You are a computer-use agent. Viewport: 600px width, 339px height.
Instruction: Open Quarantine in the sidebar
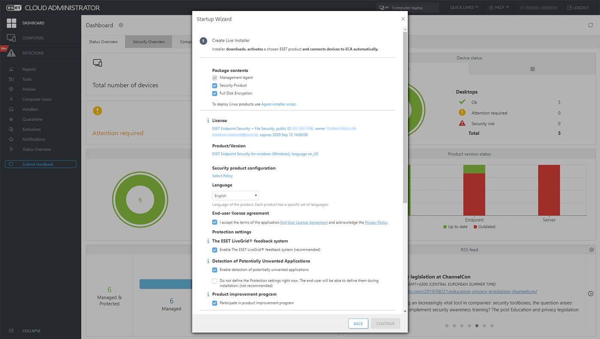(x=33, y=119)
